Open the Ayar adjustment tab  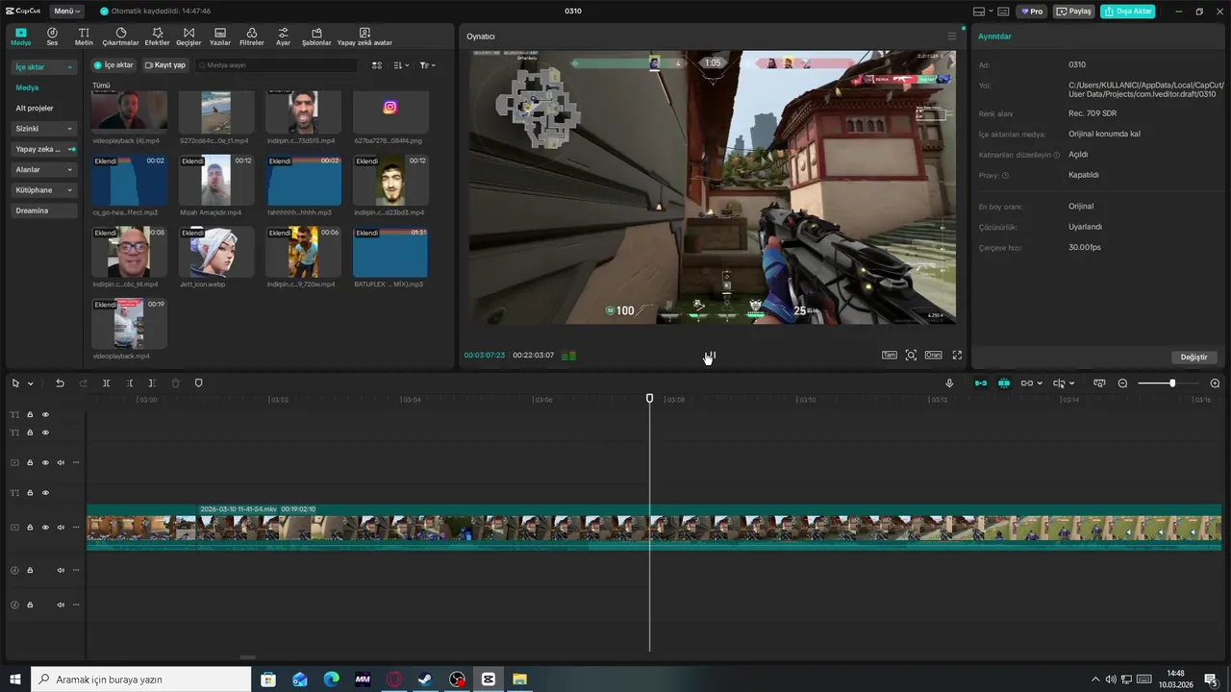point(283,37)
